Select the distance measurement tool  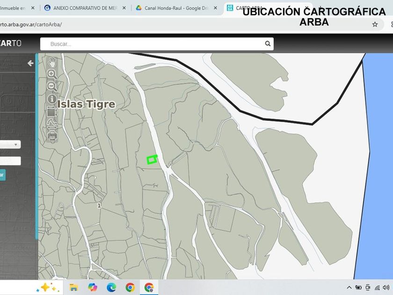pos(52,124)
